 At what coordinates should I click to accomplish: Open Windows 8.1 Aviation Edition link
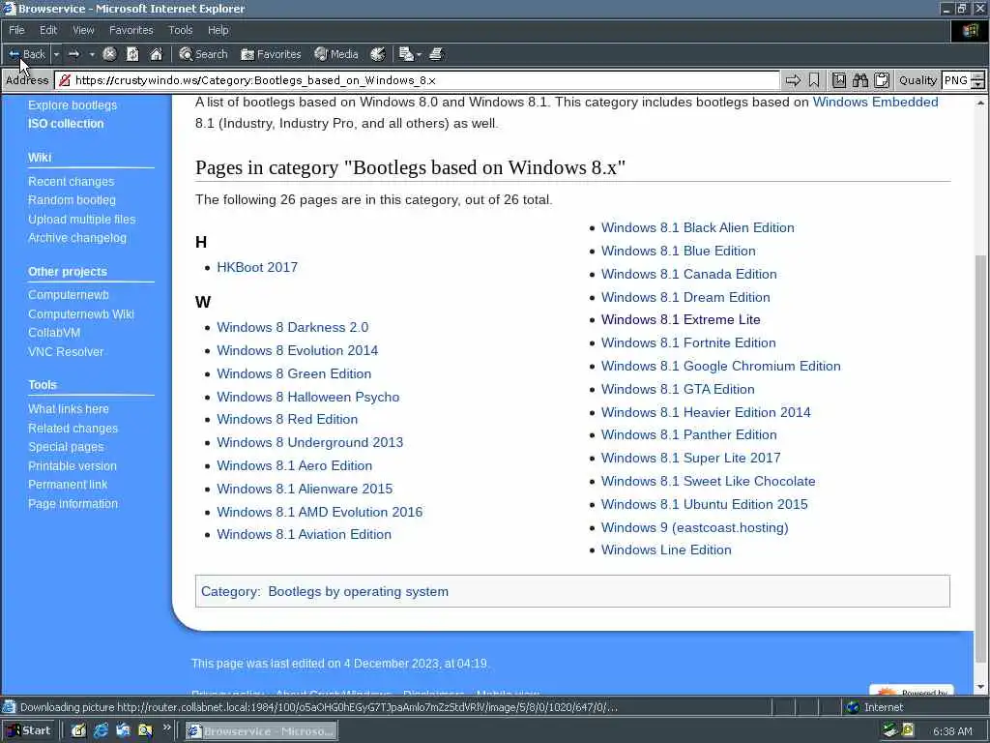click(x=304, y=534)
